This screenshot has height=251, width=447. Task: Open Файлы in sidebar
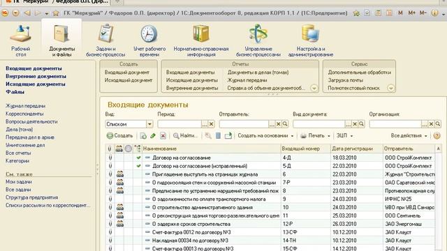tap(15, 92)
